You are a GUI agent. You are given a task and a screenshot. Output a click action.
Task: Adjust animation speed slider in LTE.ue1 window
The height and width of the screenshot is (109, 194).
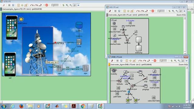click(161, 11)
